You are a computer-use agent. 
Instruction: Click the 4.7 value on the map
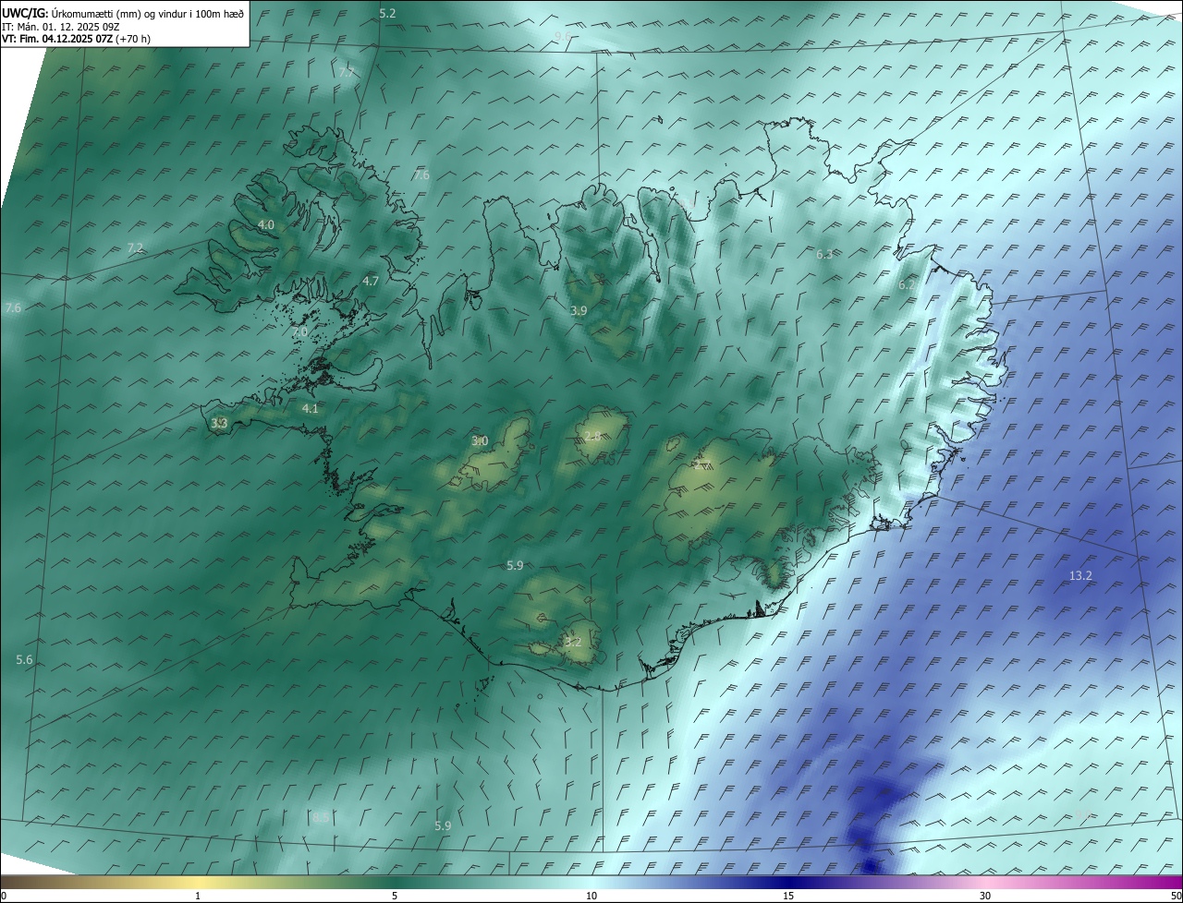coord(371,281)
